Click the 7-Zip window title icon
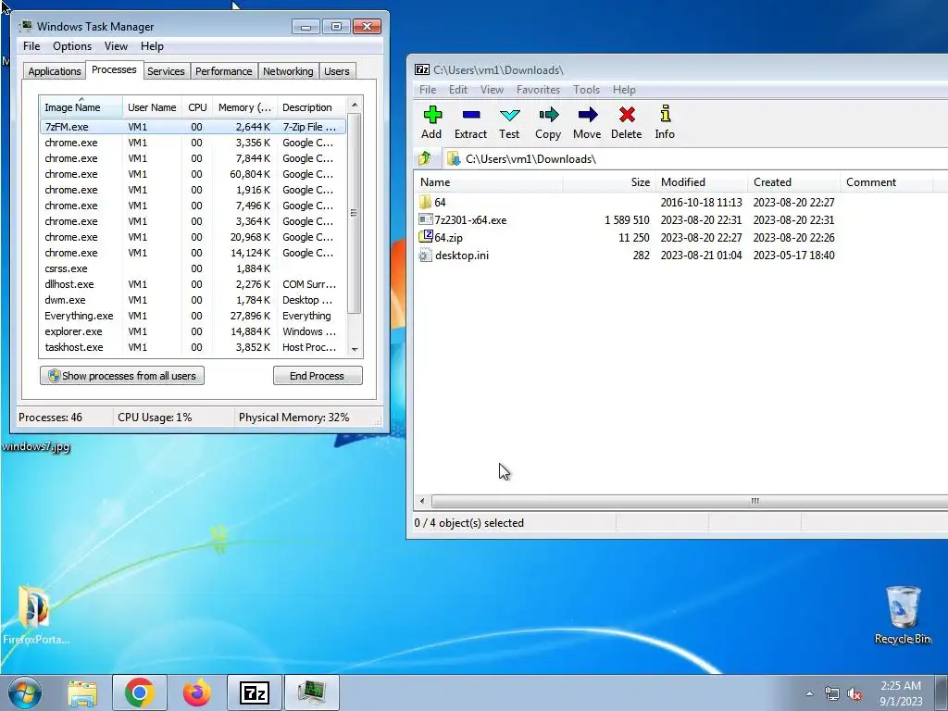The image size is (948, 711). pyautogui.click(x=422, y=69)
